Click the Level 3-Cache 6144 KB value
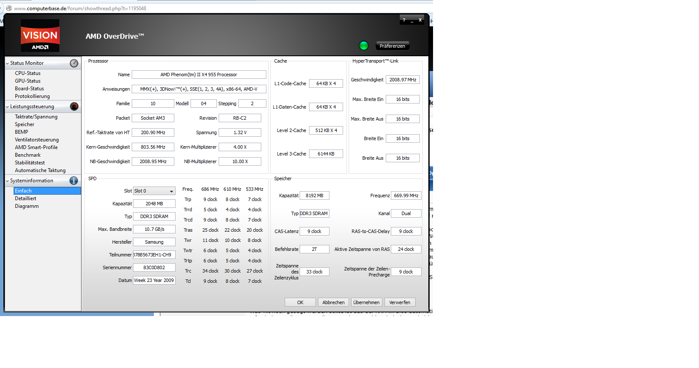Image resolution: width=699 pixels, height=368 pixels. click(x=326, y=154)
